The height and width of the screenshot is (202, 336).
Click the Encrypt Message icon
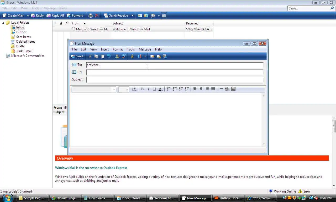click(x=158, y=56)
